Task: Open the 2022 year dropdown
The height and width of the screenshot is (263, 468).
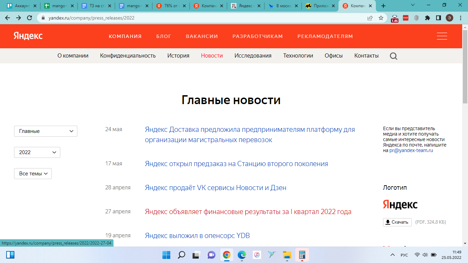Action: tap(37, 152)
